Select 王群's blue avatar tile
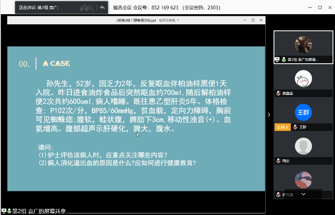 tap(303, 112)
